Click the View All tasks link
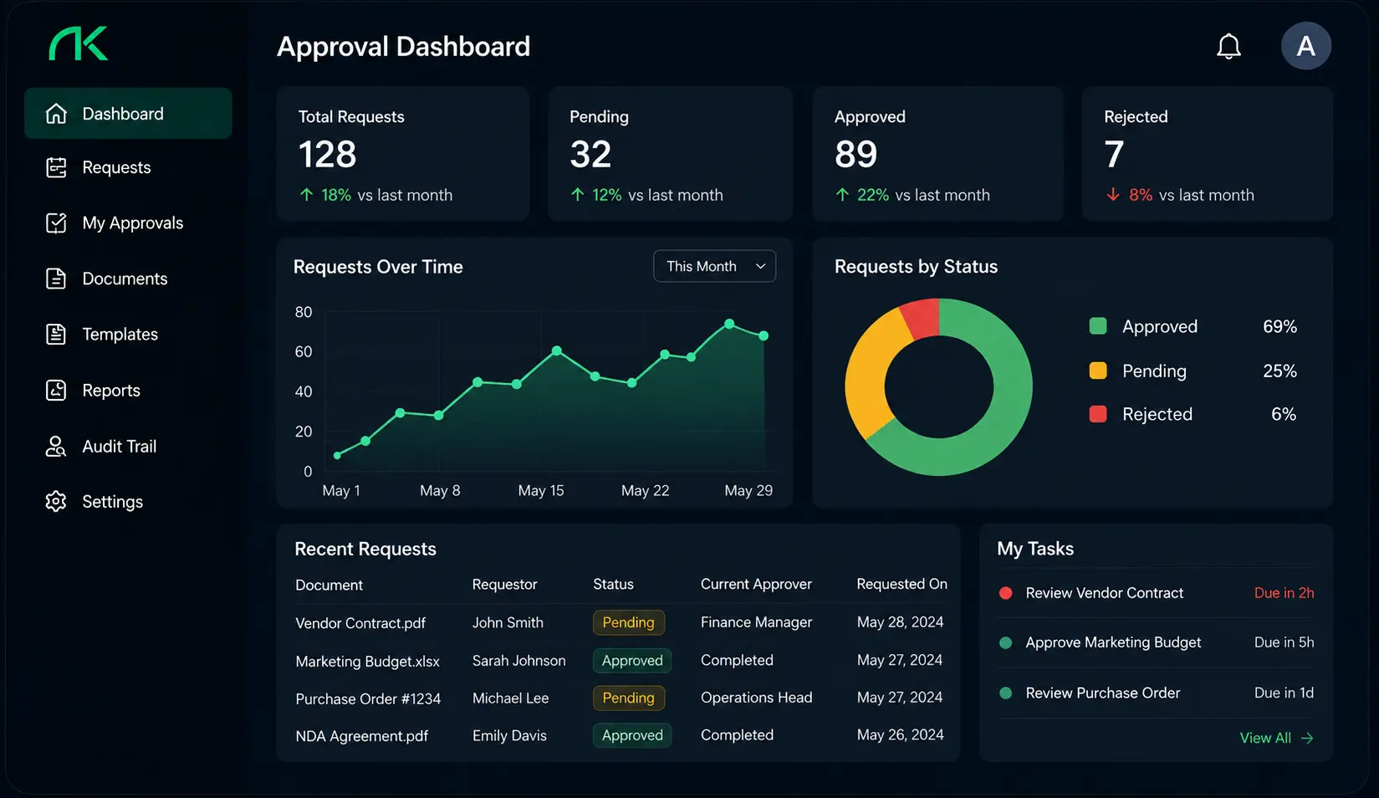The height and width of the screenshot is (798, 1379). click(1276, 738)
